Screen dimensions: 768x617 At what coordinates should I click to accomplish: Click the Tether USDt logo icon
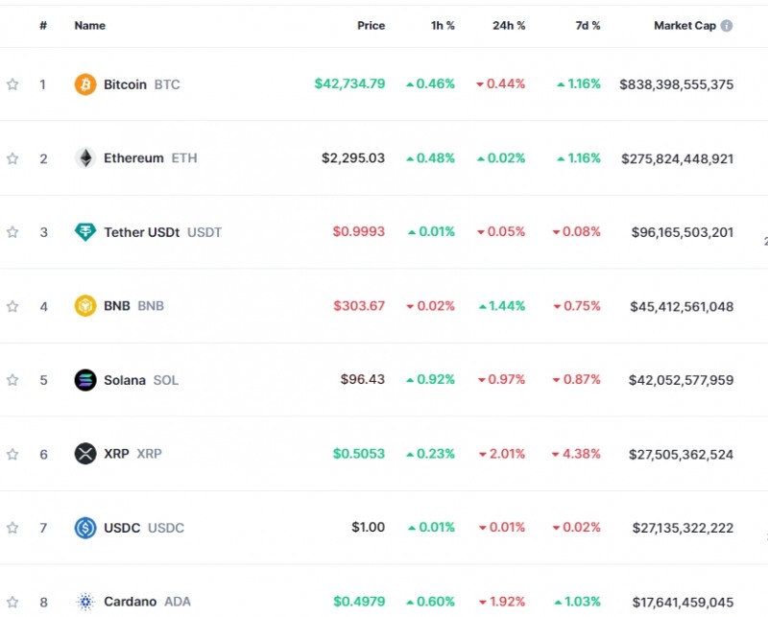(85, 232)
